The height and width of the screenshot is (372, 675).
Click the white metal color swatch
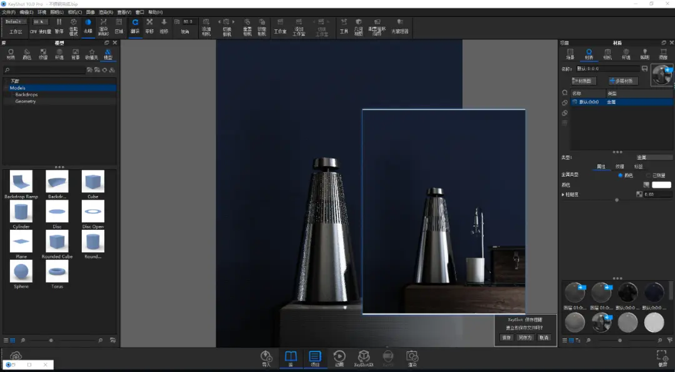pos(661,185)
